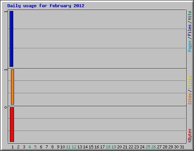The image size is (194, 151).
Task: Click the yellow Visits legend label
Action: point(189,82)
